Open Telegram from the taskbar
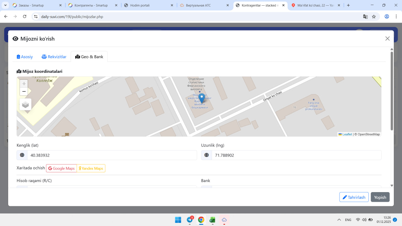Image resolution: width=402 pixels, height=226 pixels. coord(190,220)
